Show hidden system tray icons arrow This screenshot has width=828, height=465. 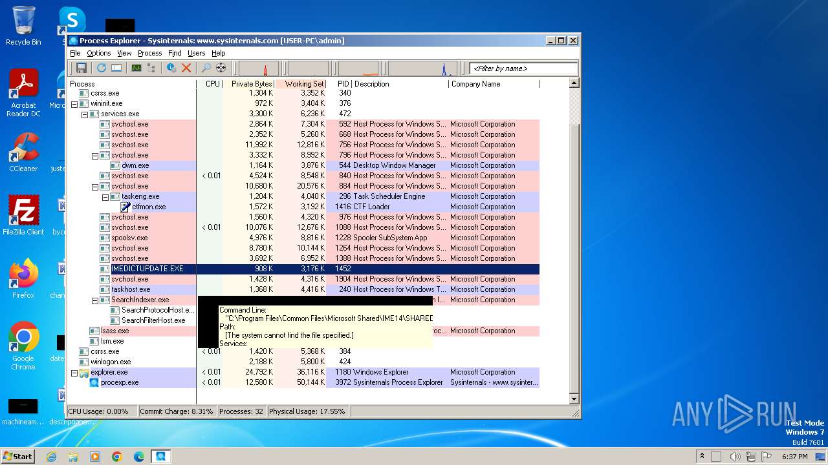pos(703,456)
